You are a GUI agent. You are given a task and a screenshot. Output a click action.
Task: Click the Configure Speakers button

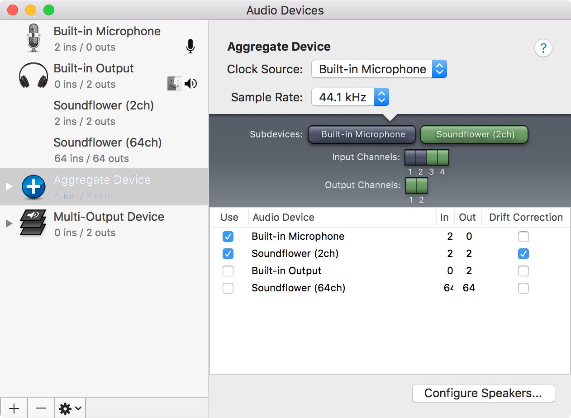pos(483,393)
